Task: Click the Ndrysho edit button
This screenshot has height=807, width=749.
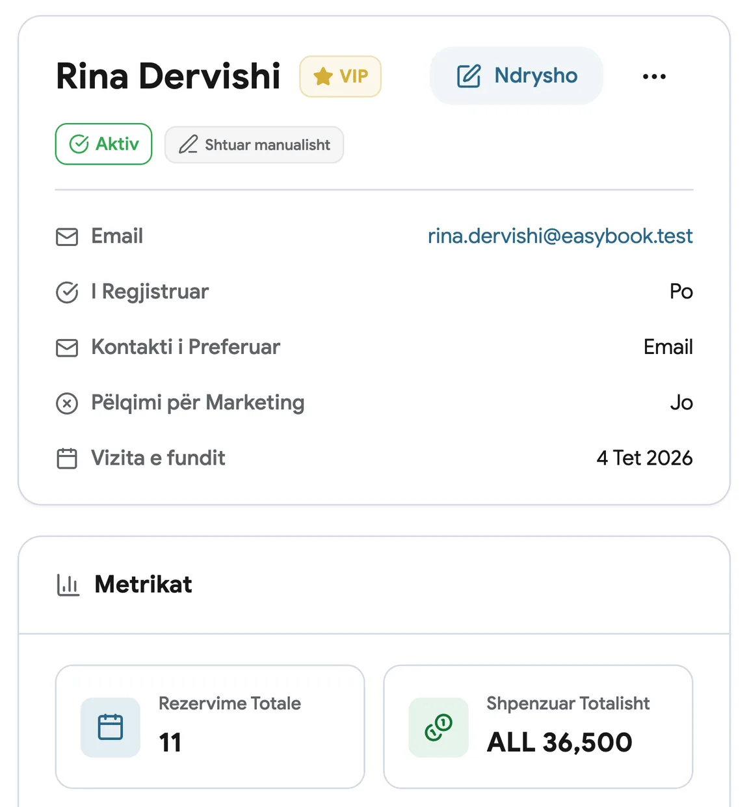Action: point(516,75)
